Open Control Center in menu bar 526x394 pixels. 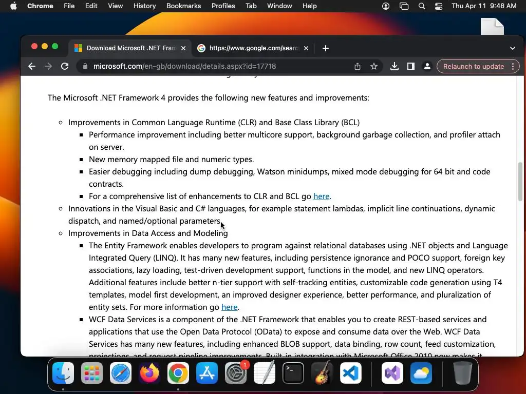coord(439,6)
